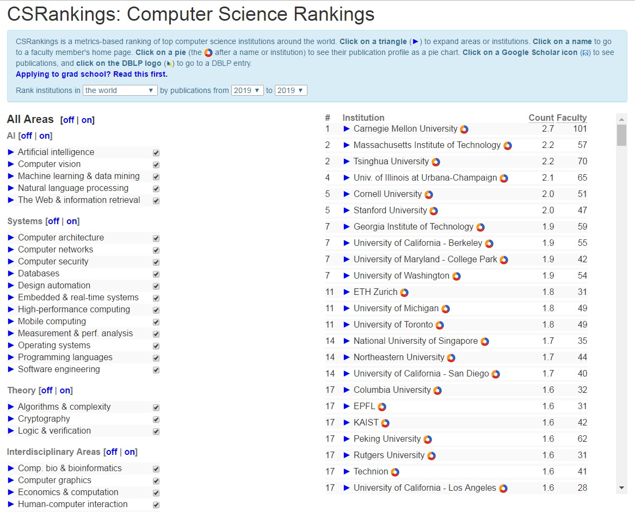635x512 pixels.
Task: Click the Count column header
Action: click(x=541, y=118)
